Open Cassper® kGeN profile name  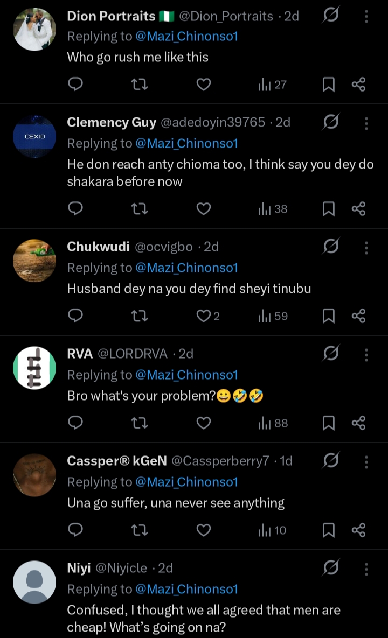115,461
